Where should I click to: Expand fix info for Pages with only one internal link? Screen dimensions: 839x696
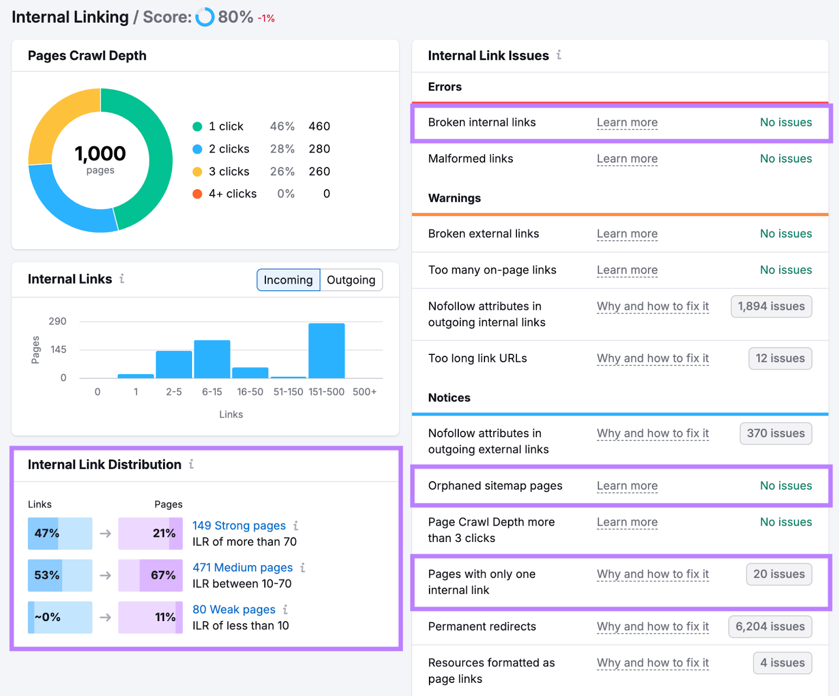[x=653, y=574]
